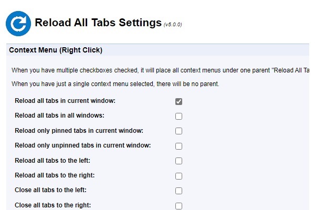The width and height of the screenshot is (336, 210).
Task: Click the 'Reload all tabs in all windows:' label
Action: point(59,115)
